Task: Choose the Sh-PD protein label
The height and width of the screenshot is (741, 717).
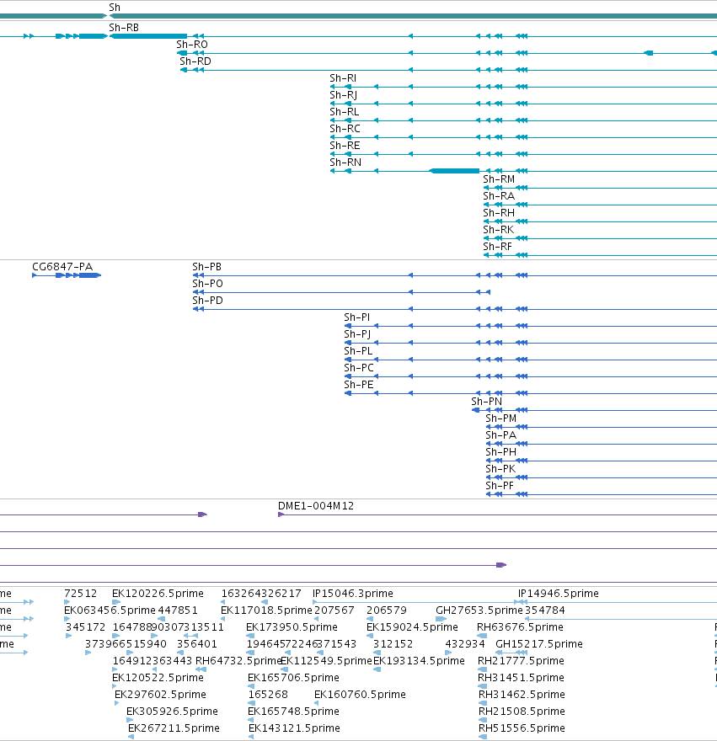Action: click(207, 301)
